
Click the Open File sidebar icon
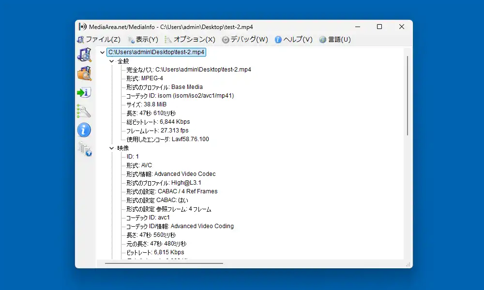(84, 55)
